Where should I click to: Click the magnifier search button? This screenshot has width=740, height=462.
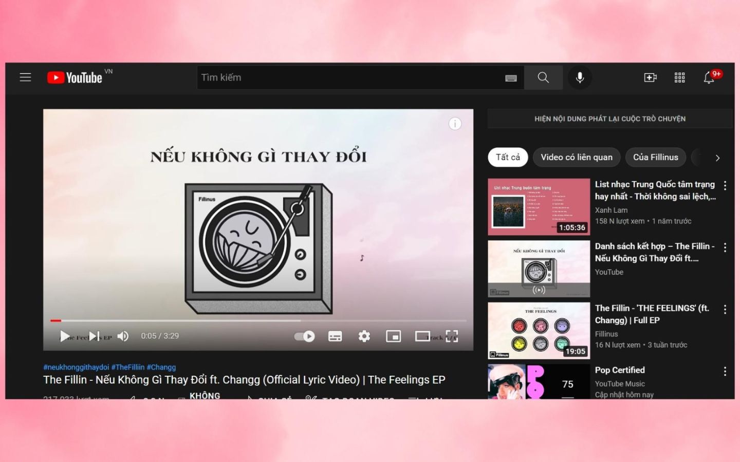tap(543, 78)
